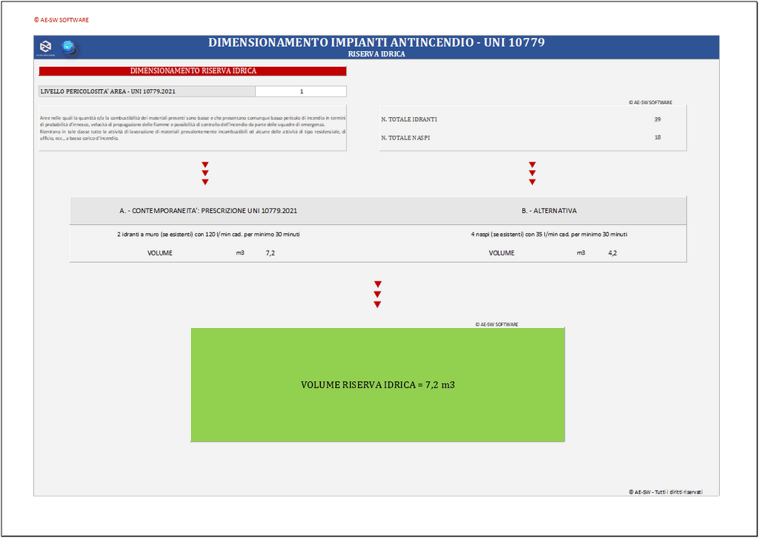Screen dimensions: 759x538
Task: Select the B. - ALTERNATIVA section header
Action: click(x=548, y=211)
